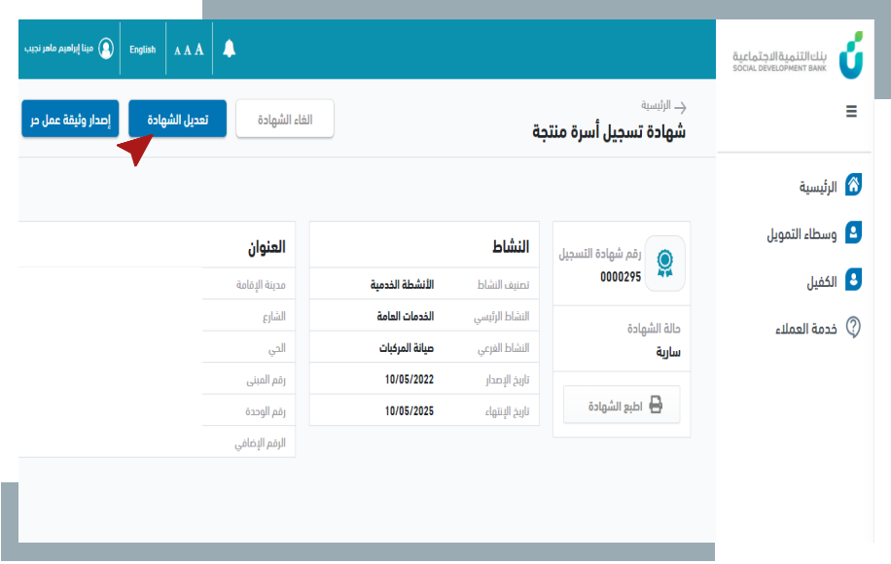Click the حالة الشهادة label
The height and width of the screenshot is (564, 891).
pos(654,329)
